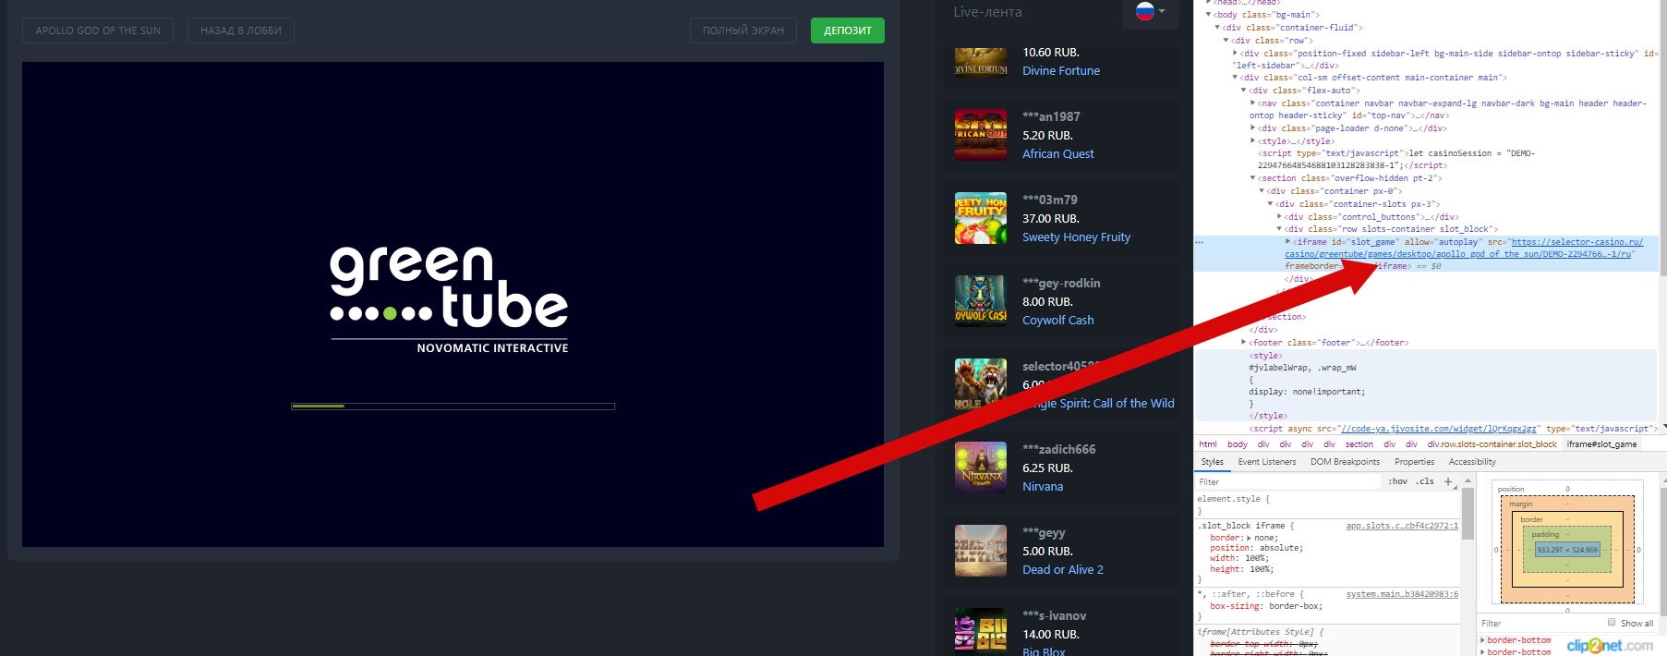Enable the Show all checkbox
The width and height of the screenshot is (1667, 656).
[1612, 623]
